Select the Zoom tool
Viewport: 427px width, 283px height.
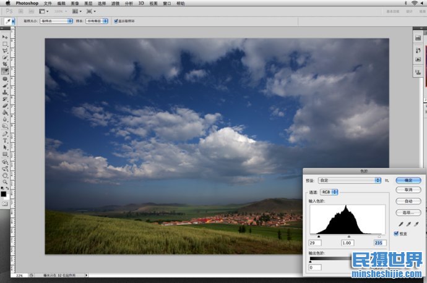point(5,182)
